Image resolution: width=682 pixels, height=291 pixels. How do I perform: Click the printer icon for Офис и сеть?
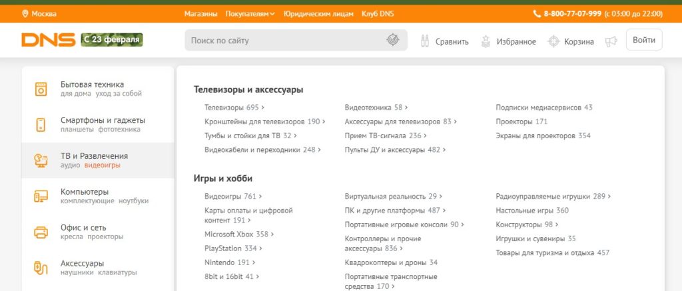click(x=41, y=232)
